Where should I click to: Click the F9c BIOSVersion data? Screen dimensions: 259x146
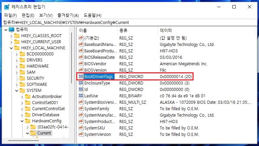pyautogui.click(x=163, y=70)
